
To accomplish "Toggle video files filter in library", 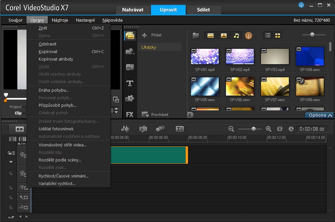I will [x=210, y=36].
